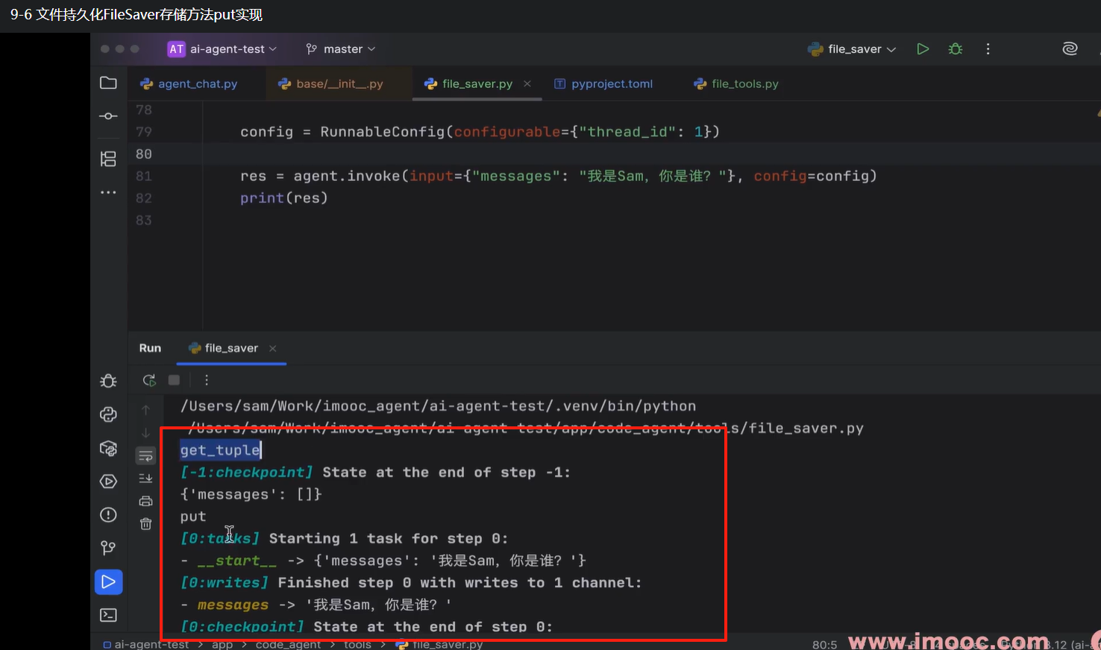
Task: Click line number 79 in gutter
Action: point(143,131)
